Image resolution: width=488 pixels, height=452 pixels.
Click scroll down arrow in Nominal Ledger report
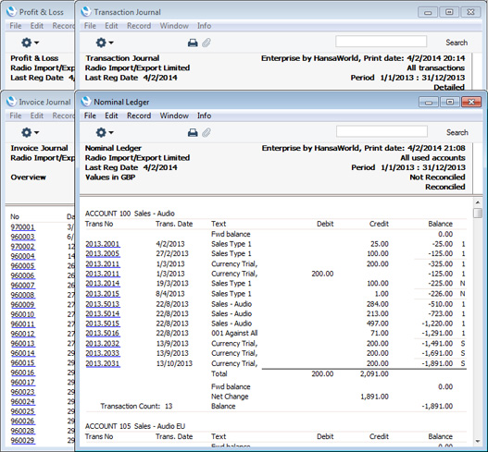pyautogui.click(x=478, y=441)
